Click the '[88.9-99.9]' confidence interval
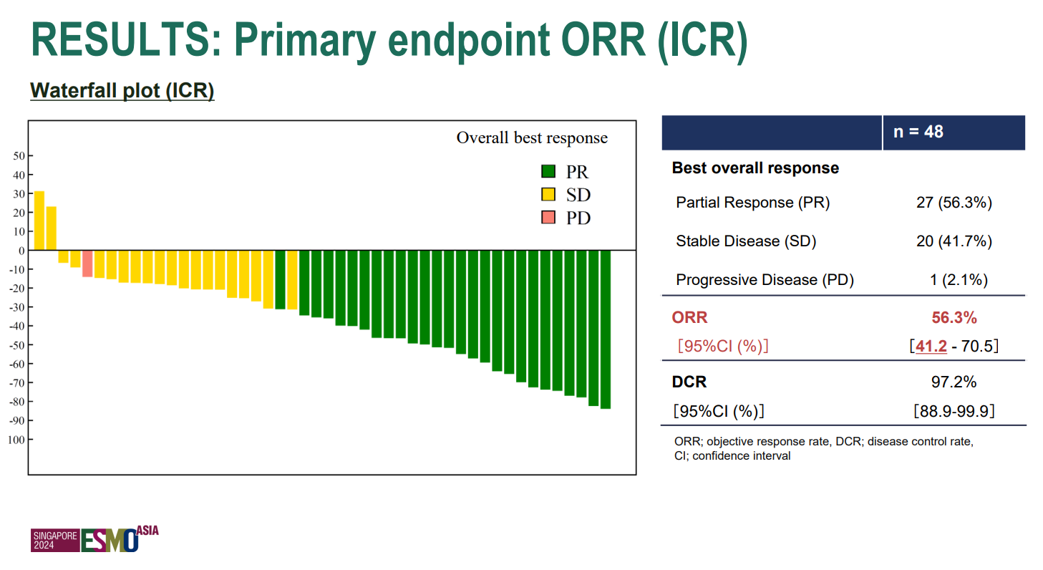Image resolution: width=1043 pixels, height=570 pixels. tap(954, 411)
